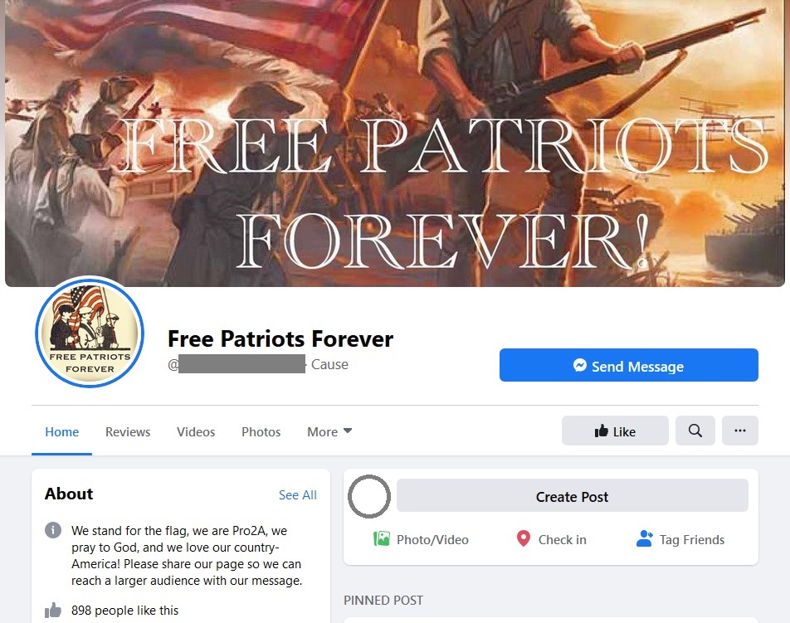Open the Videos tab
Screen dimensions: 790x623
[x=196, y=431]
